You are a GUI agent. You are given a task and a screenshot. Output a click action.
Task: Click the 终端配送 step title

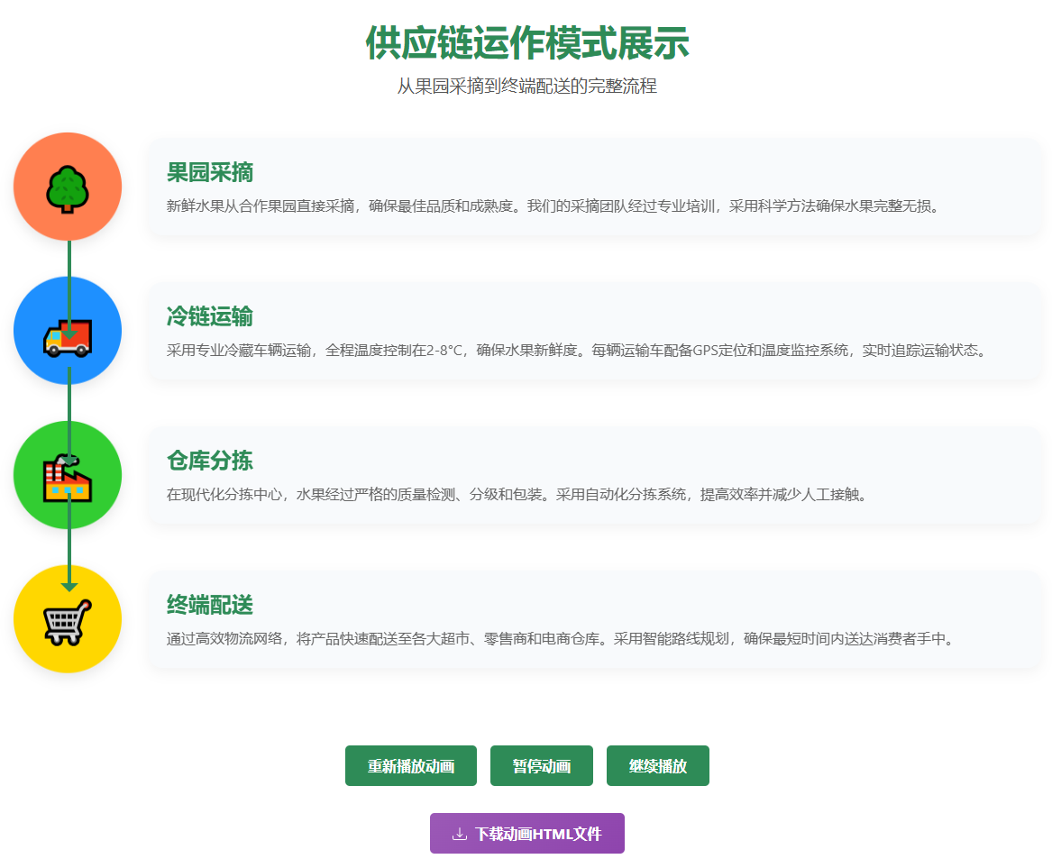point(209,605)
